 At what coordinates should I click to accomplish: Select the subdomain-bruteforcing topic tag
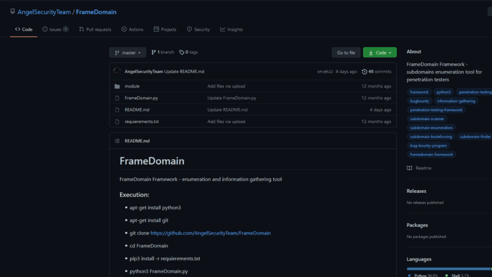pyautogui.click(x=431, y=137)
